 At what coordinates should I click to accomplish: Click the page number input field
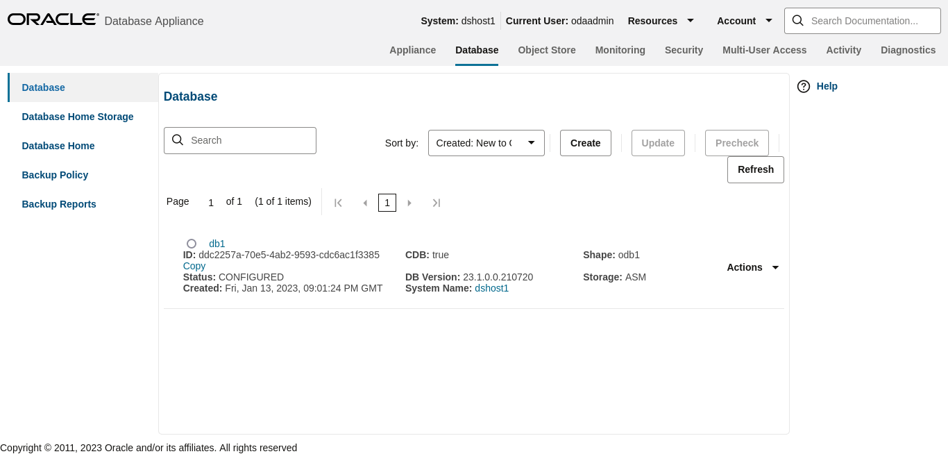click(x=211, y=203)
